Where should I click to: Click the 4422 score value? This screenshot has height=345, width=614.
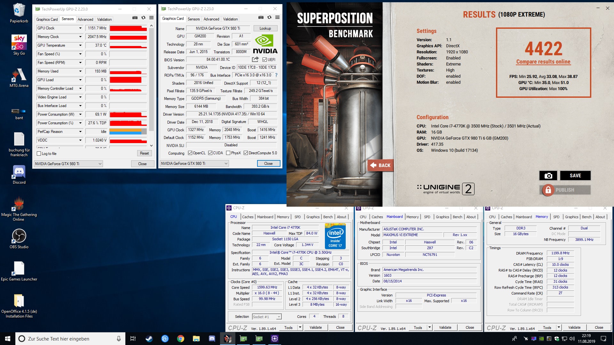(543, 49)
